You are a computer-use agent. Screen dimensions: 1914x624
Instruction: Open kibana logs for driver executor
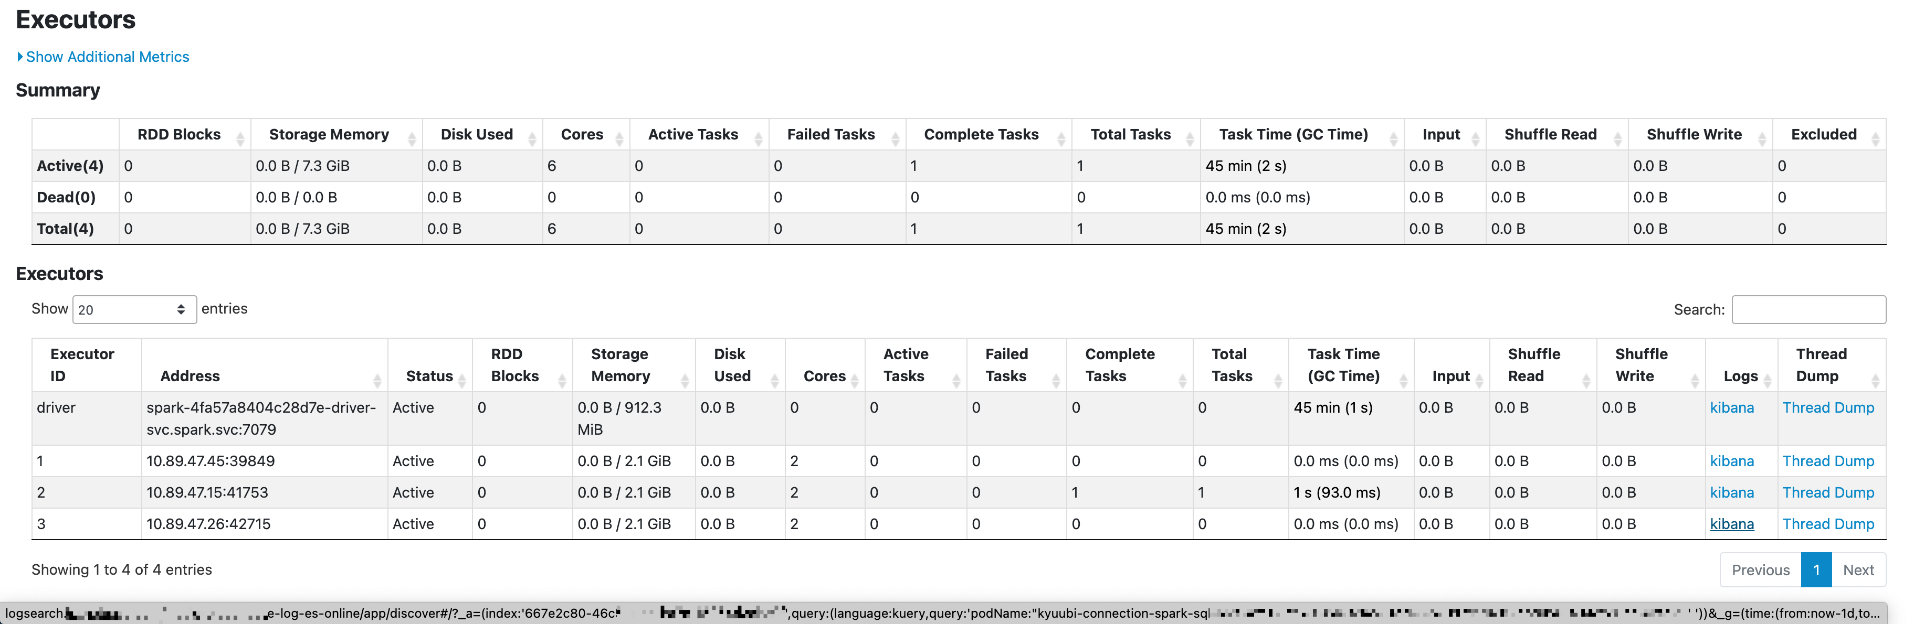pyautogui.click(x=1731, y=407)
